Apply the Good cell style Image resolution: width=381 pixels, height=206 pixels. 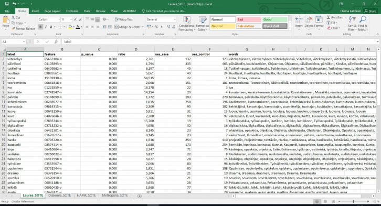coord(274,19)
